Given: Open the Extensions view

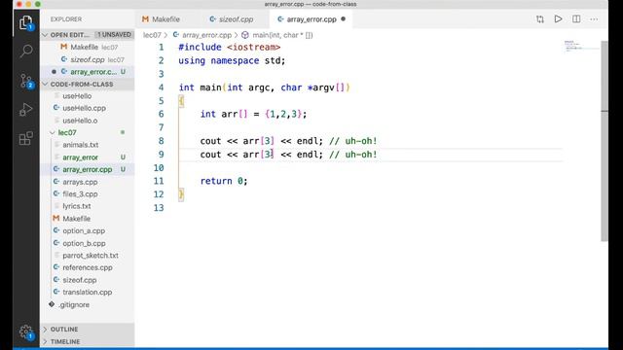Looking at the screenshot, I should click(x=26, y=138).
